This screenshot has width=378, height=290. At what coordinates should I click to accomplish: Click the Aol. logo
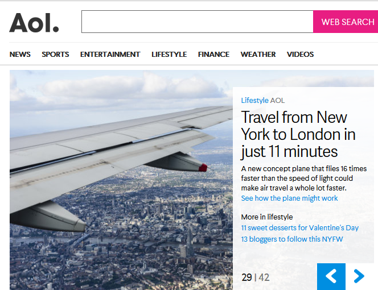pos(34,23)
